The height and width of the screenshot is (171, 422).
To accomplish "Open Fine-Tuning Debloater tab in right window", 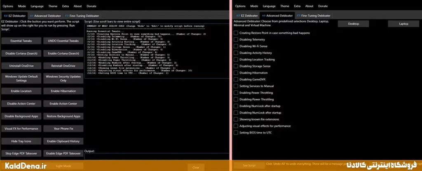I will tap(314, 16).
